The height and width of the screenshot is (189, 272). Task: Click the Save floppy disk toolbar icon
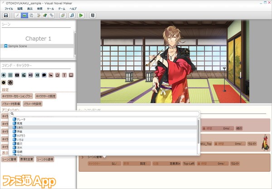6,15
